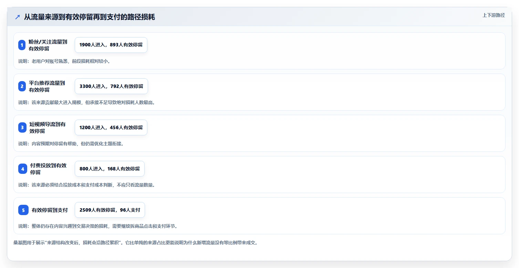519x268 pixels.
Task: Click the note '内容预期对停留有帮助'
Action: point(71,144)
